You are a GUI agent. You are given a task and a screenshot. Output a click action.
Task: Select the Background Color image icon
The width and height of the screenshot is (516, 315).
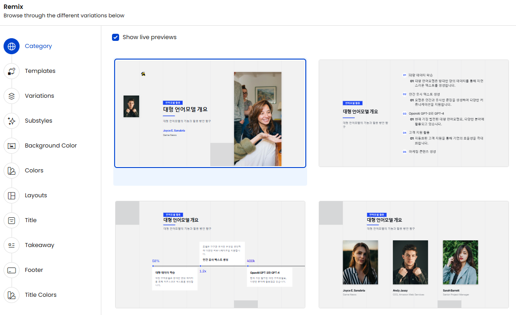[12, 146]
